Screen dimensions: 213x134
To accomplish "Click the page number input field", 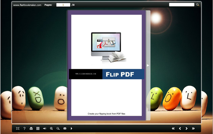I will (x=63, y=5).
